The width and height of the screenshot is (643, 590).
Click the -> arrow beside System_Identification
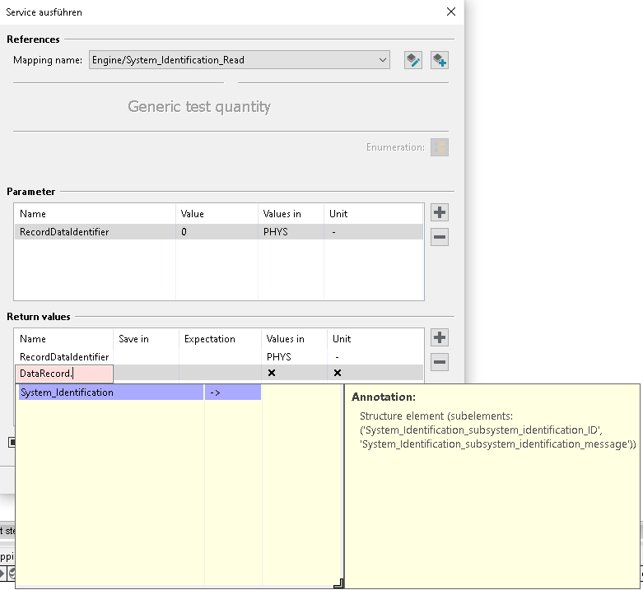click(x=233, y=393)
